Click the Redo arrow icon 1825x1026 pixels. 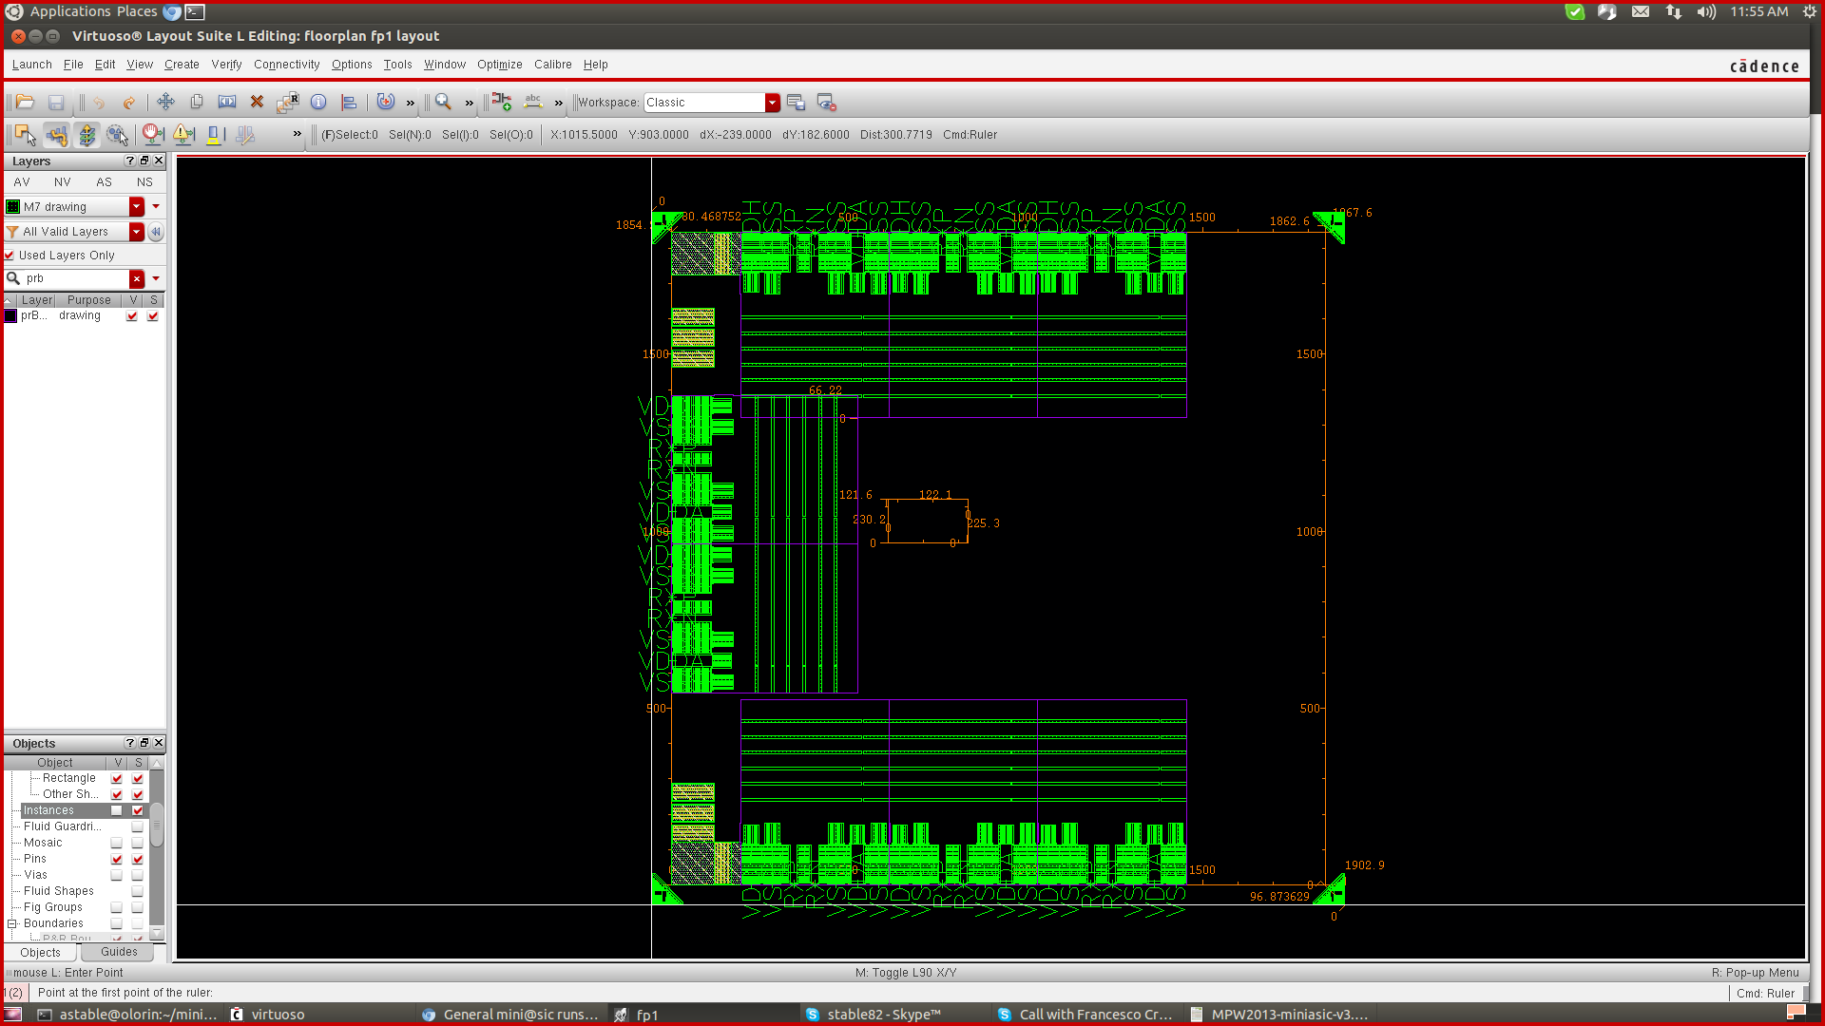coord(128,102)
